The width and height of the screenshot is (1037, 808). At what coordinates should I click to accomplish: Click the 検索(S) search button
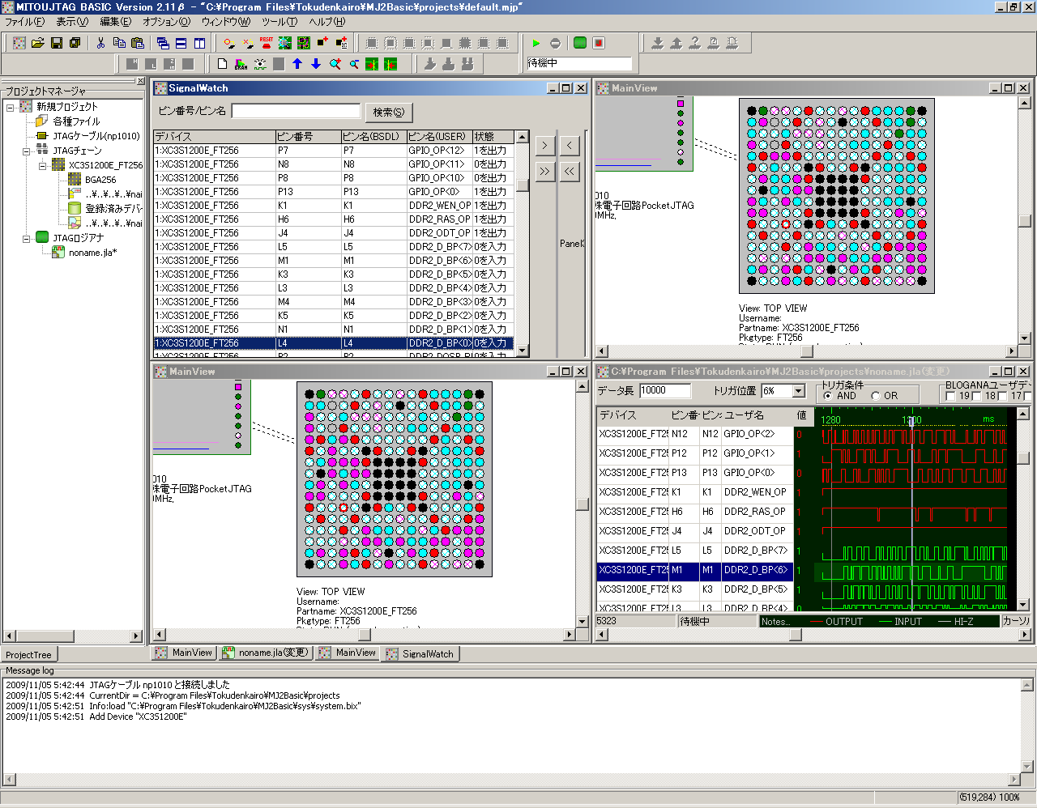click(x=389, y=112)
